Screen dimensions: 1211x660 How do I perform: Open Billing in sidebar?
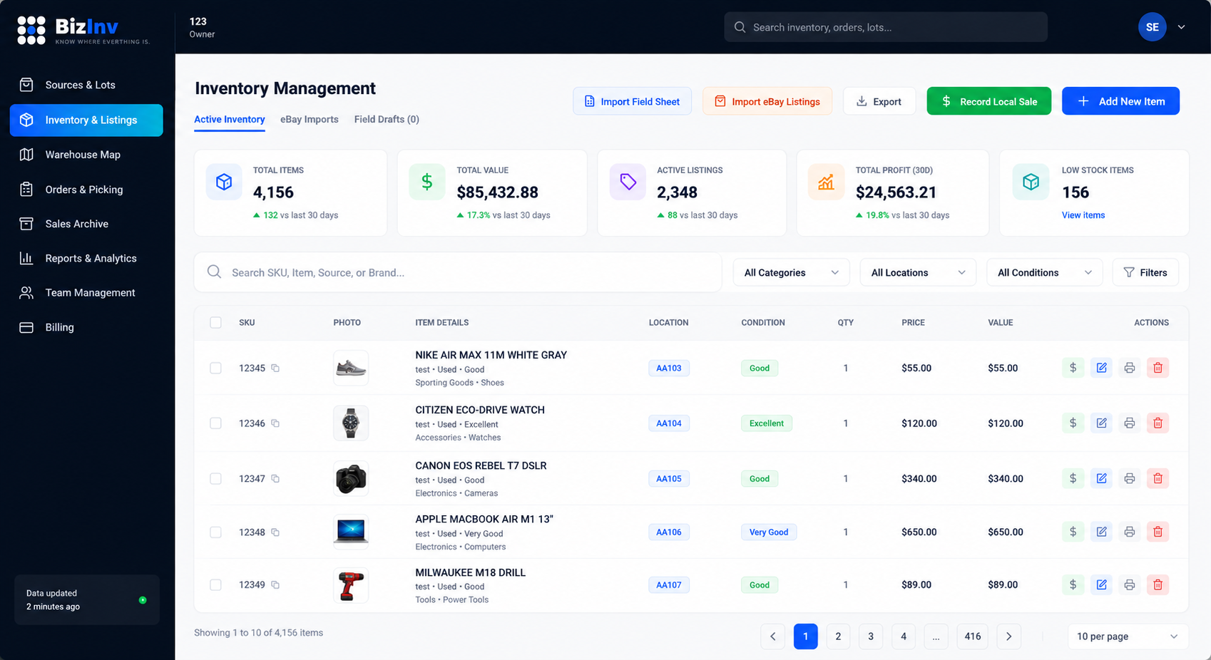(x=86, y=327)
